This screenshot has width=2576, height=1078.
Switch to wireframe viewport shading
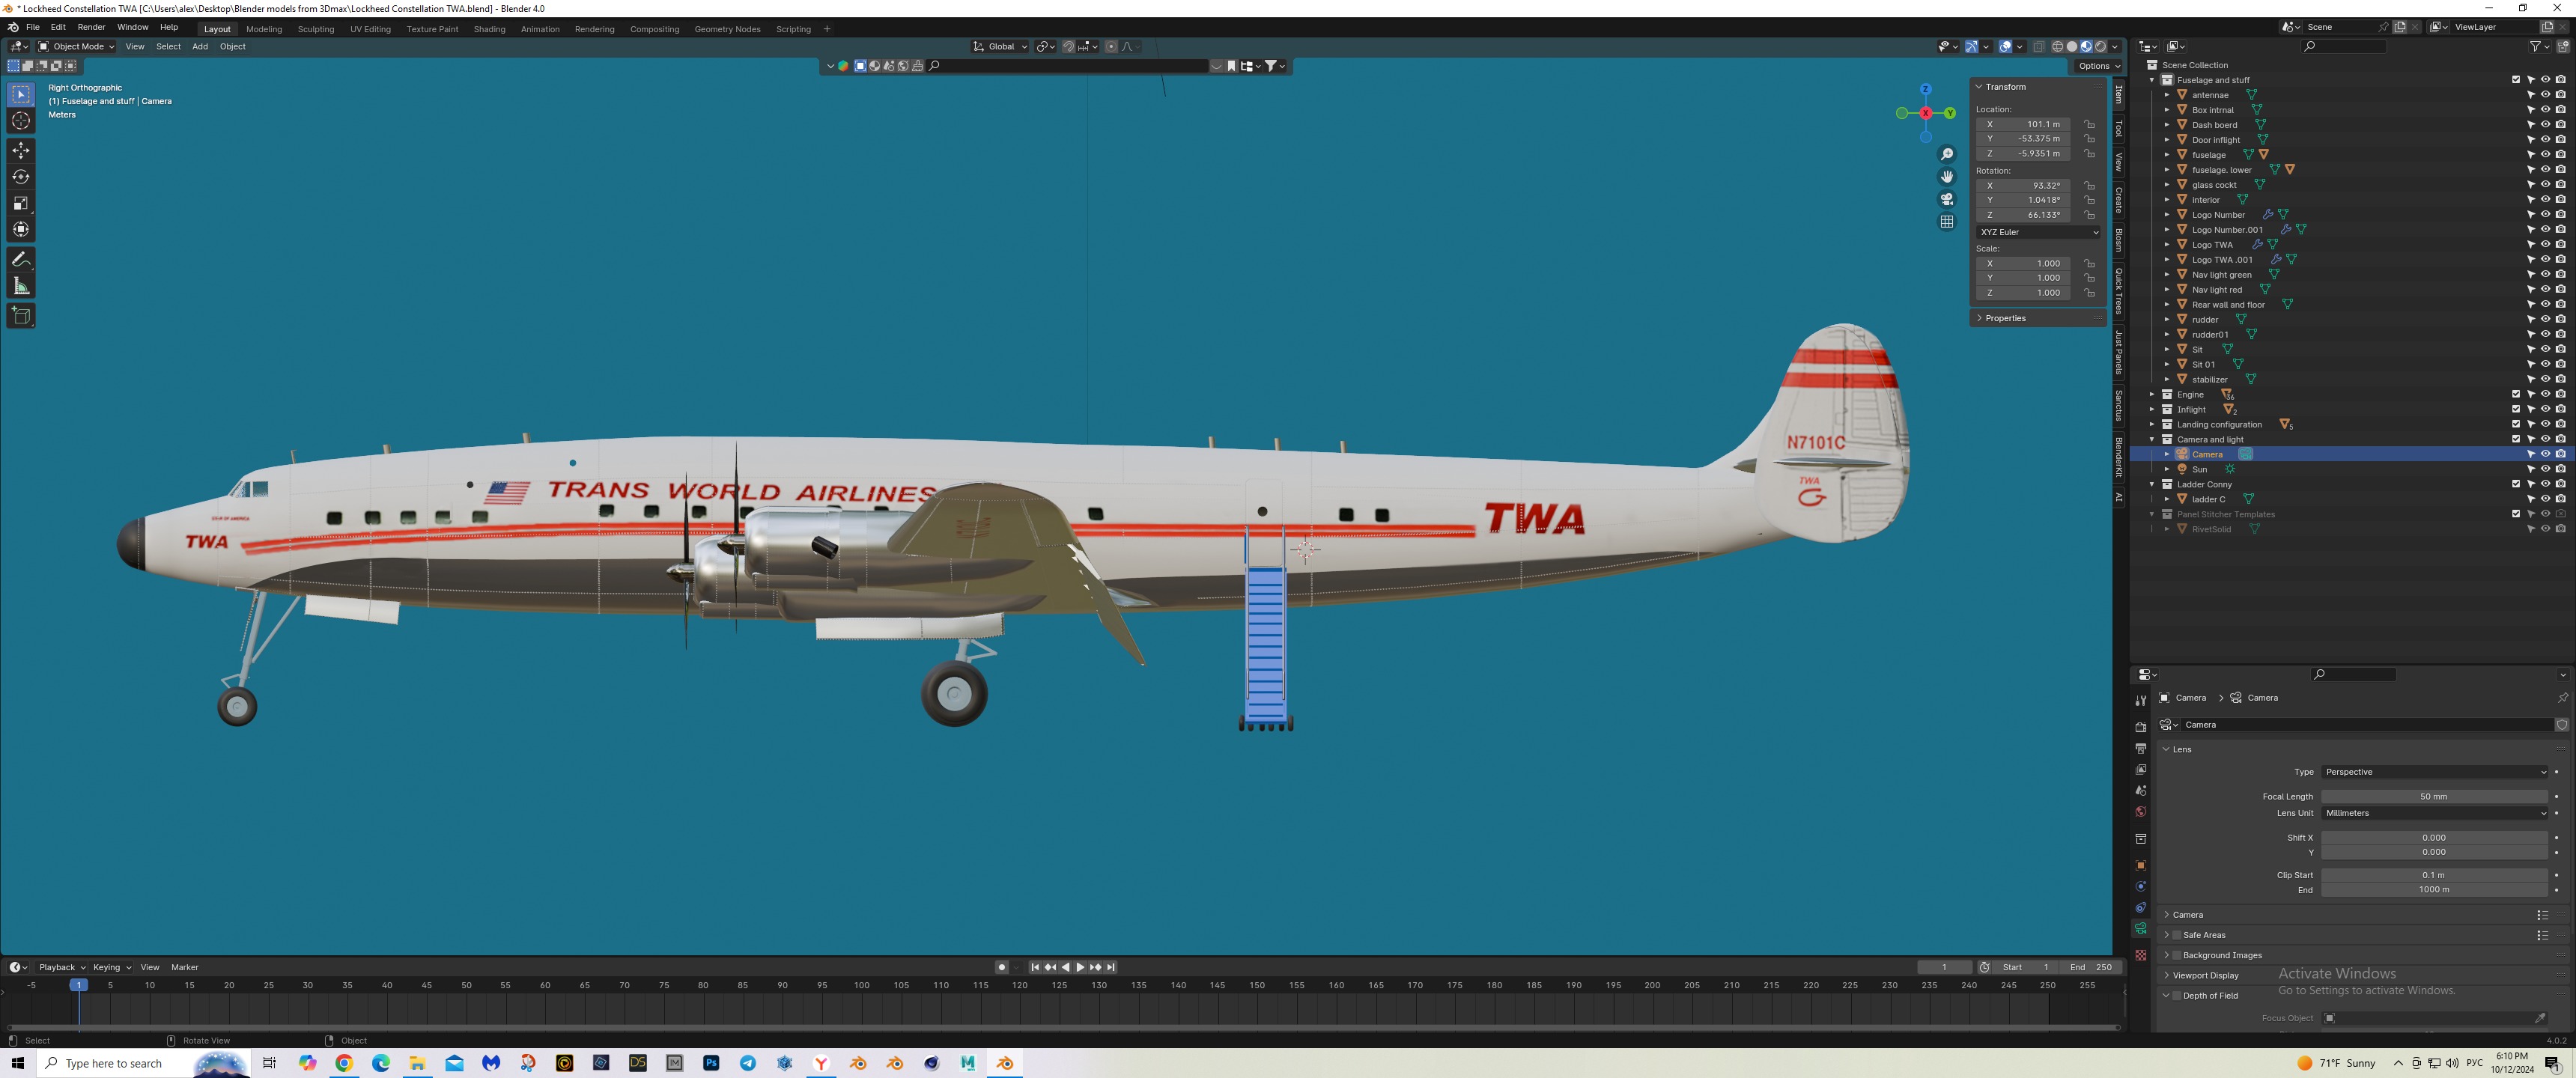pyautogui.click(x=2057, y=46)
